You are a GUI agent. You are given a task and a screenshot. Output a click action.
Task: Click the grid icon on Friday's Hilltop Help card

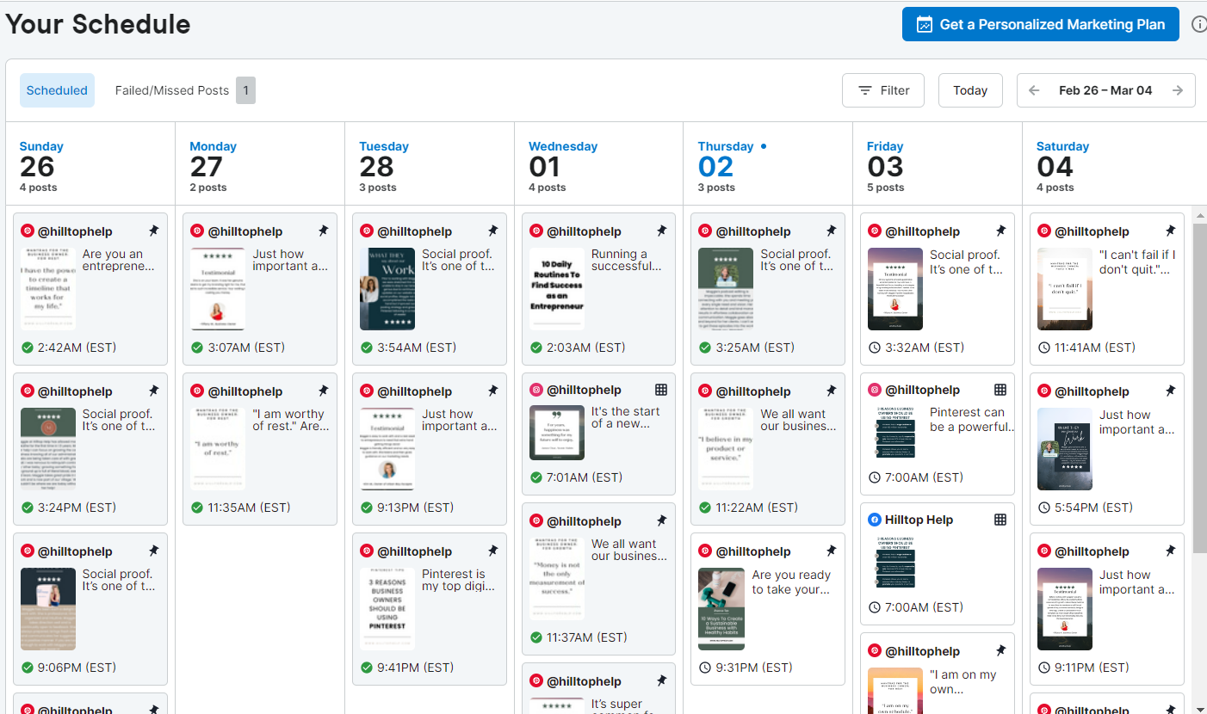(1002, 519)
